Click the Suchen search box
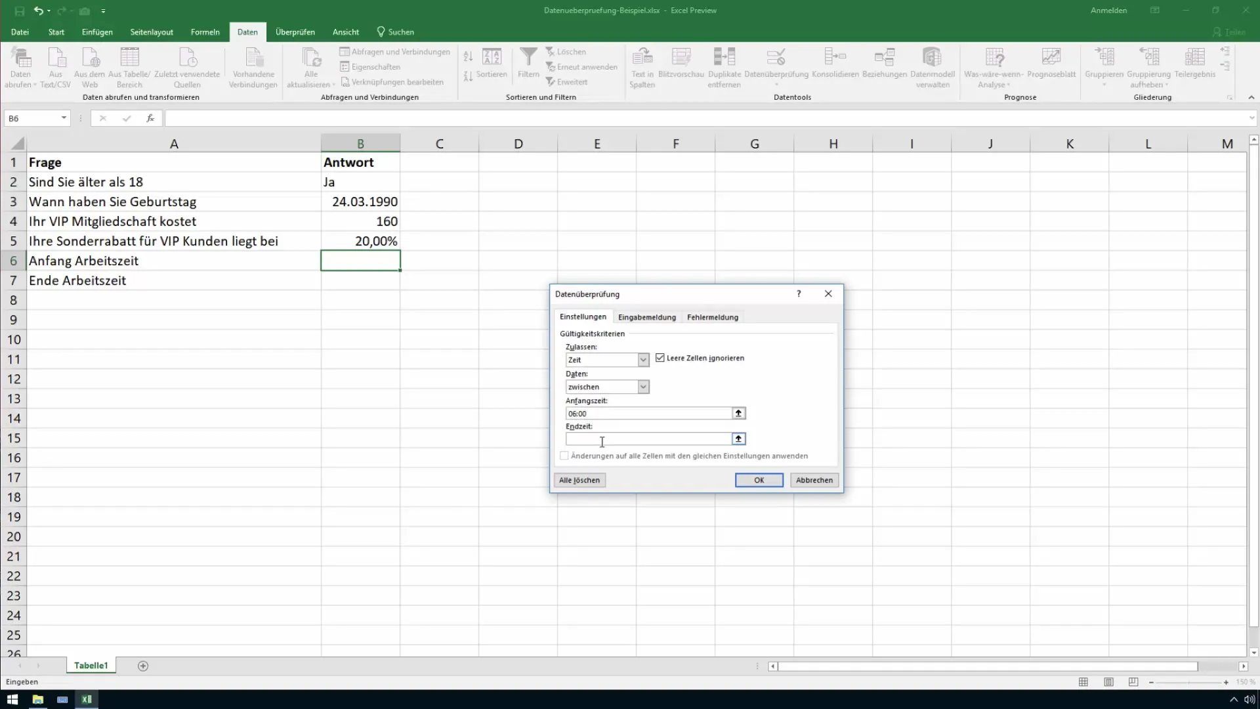 [x=395, y=32]
